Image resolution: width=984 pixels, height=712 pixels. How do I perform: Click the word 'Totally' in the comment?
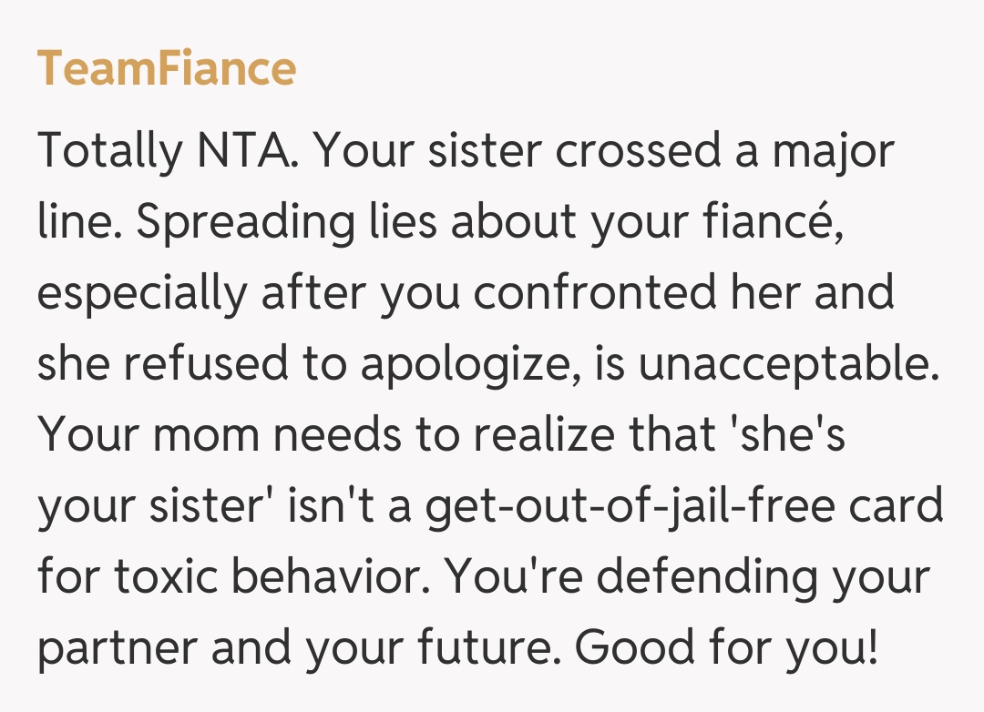(x=109, y=152)
